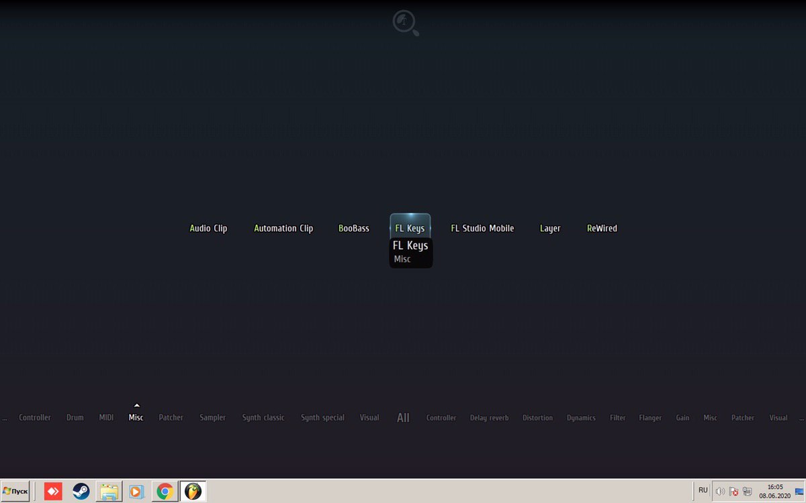
Task: Select the Automation Clip generator
Action: coord(283,228)
